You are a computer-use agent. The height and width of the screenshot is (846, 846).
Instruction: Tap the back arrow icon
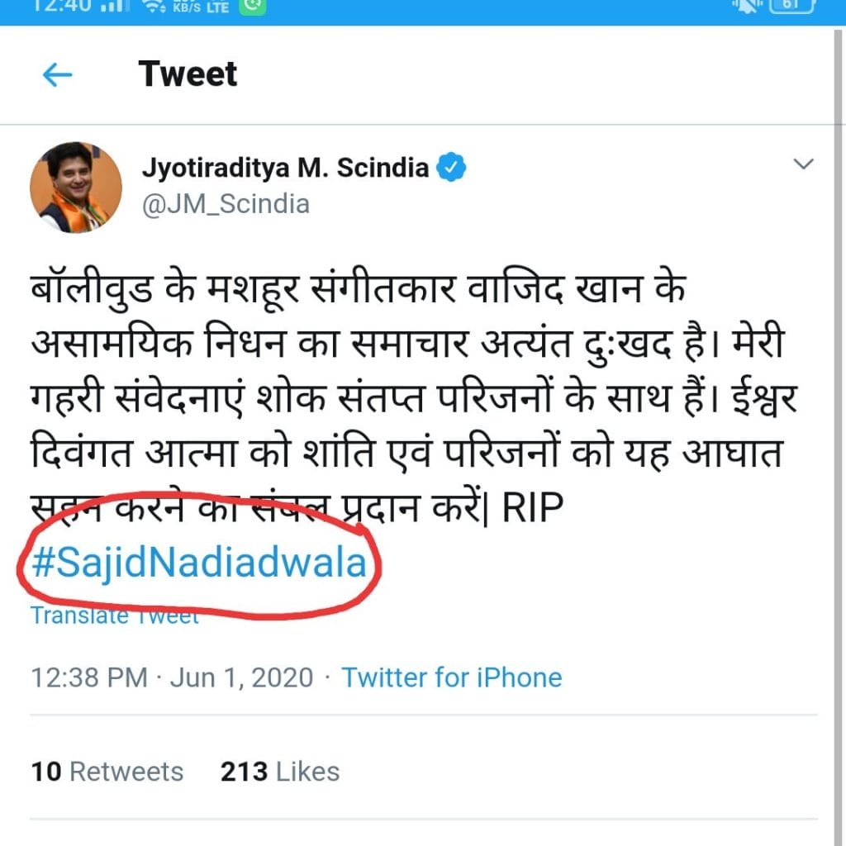click(57, 76)
